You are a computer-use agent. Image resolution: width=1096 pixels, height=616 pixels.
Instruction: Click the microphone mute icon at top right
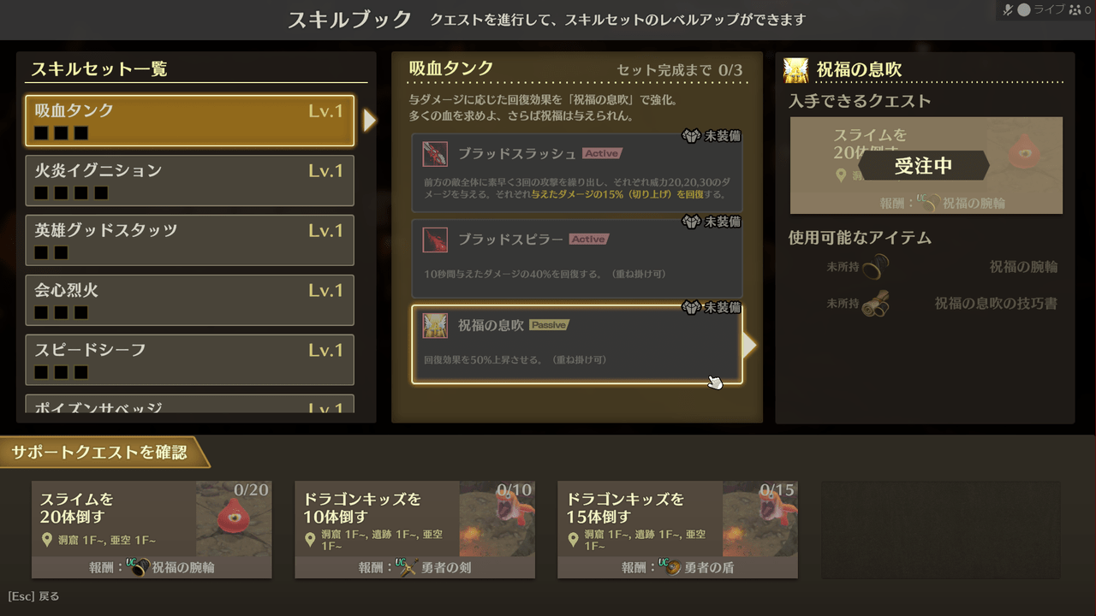[1008, 9]
